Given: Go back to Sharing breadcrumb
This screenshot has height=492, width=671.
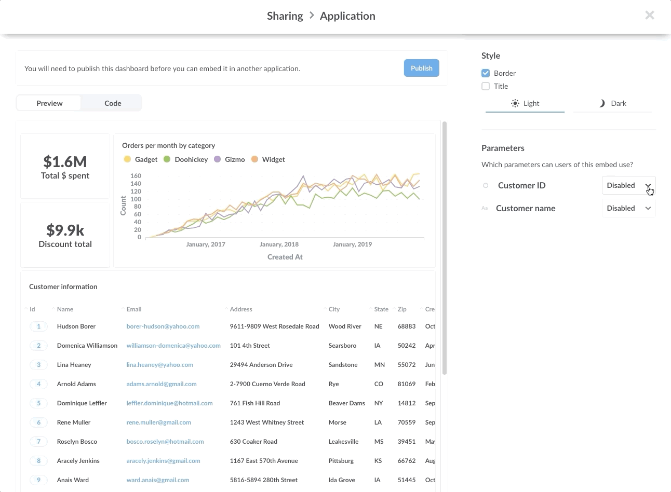Looking at the screenshot, I should coord(285,16).
